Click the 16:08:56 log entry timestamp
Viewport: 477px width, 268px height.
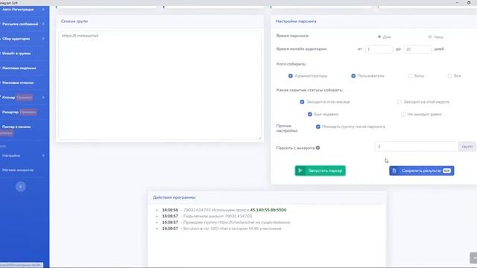pos(170,210)
